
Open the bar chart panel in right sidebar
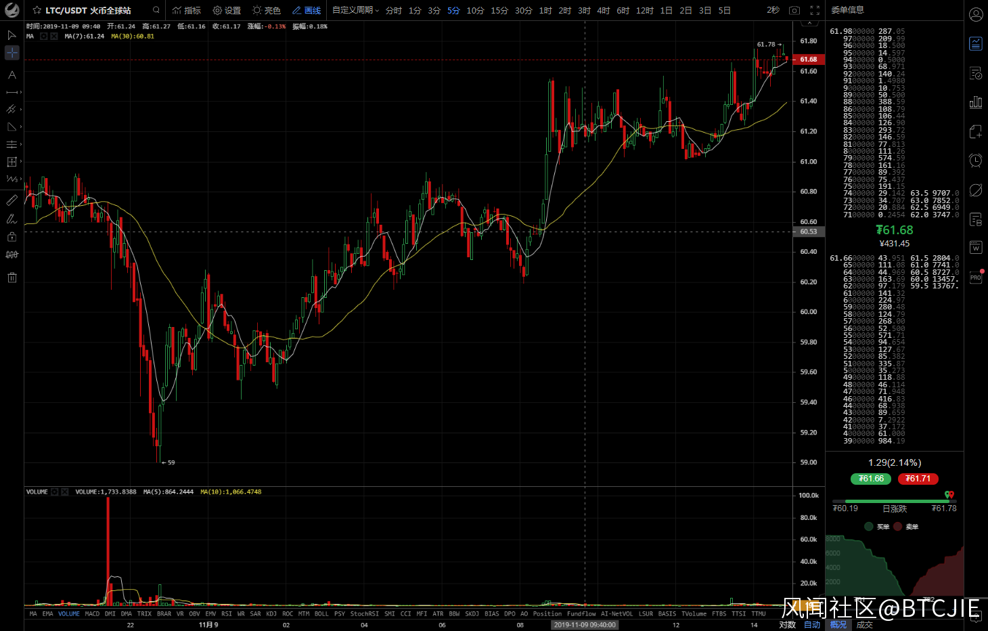[976, 102]
